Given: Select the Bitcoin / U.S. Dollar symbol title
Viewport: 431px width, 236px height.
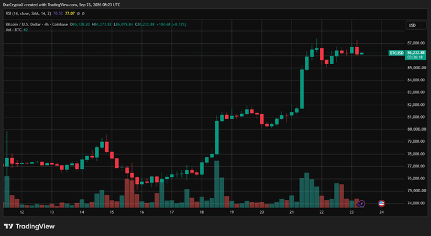Looking at the screenshot, I should pyautogui.click(x=37, y=25).
